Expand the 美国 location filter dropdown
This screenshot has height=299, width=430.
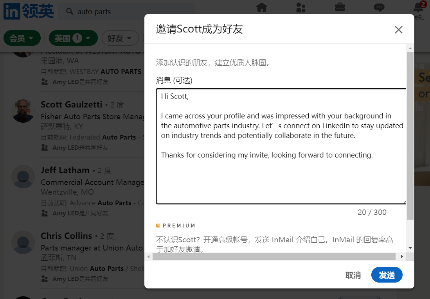click(x=73, y=38)
